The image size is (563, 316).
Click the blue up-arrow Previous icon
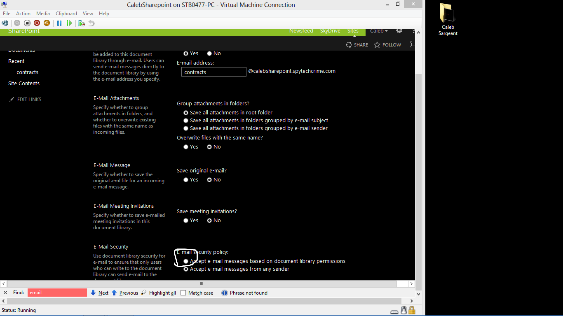[x=114, y=293]
